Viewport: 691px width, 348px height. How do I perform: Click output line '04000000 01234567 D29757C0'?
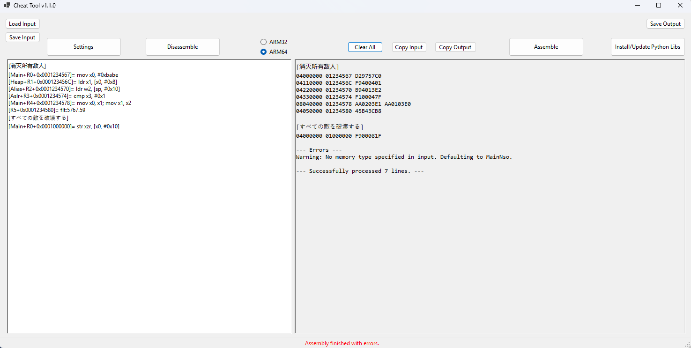339,76
